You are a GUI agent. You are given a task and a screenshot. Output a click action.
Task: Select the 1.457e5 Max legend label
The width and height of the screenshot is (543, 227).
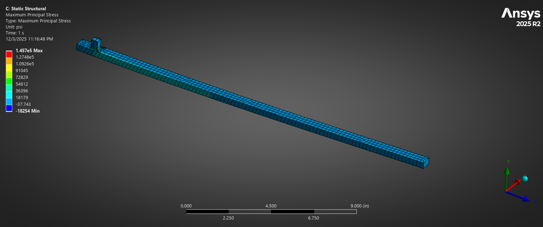tap(29, 50)
